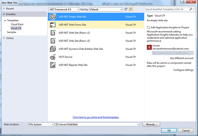Switch to medium icons list view

pyautogui.click(x=131, y=9)
